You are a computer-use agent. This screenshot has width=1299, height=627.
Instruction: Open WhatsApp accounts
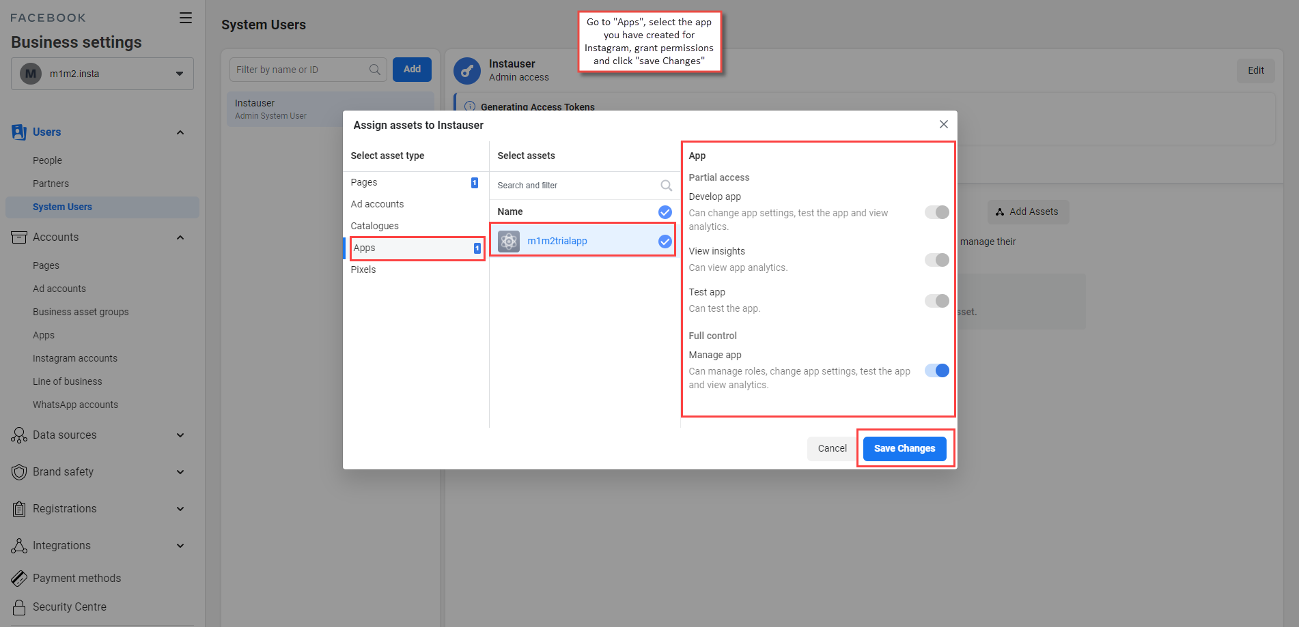coord(75,405)
